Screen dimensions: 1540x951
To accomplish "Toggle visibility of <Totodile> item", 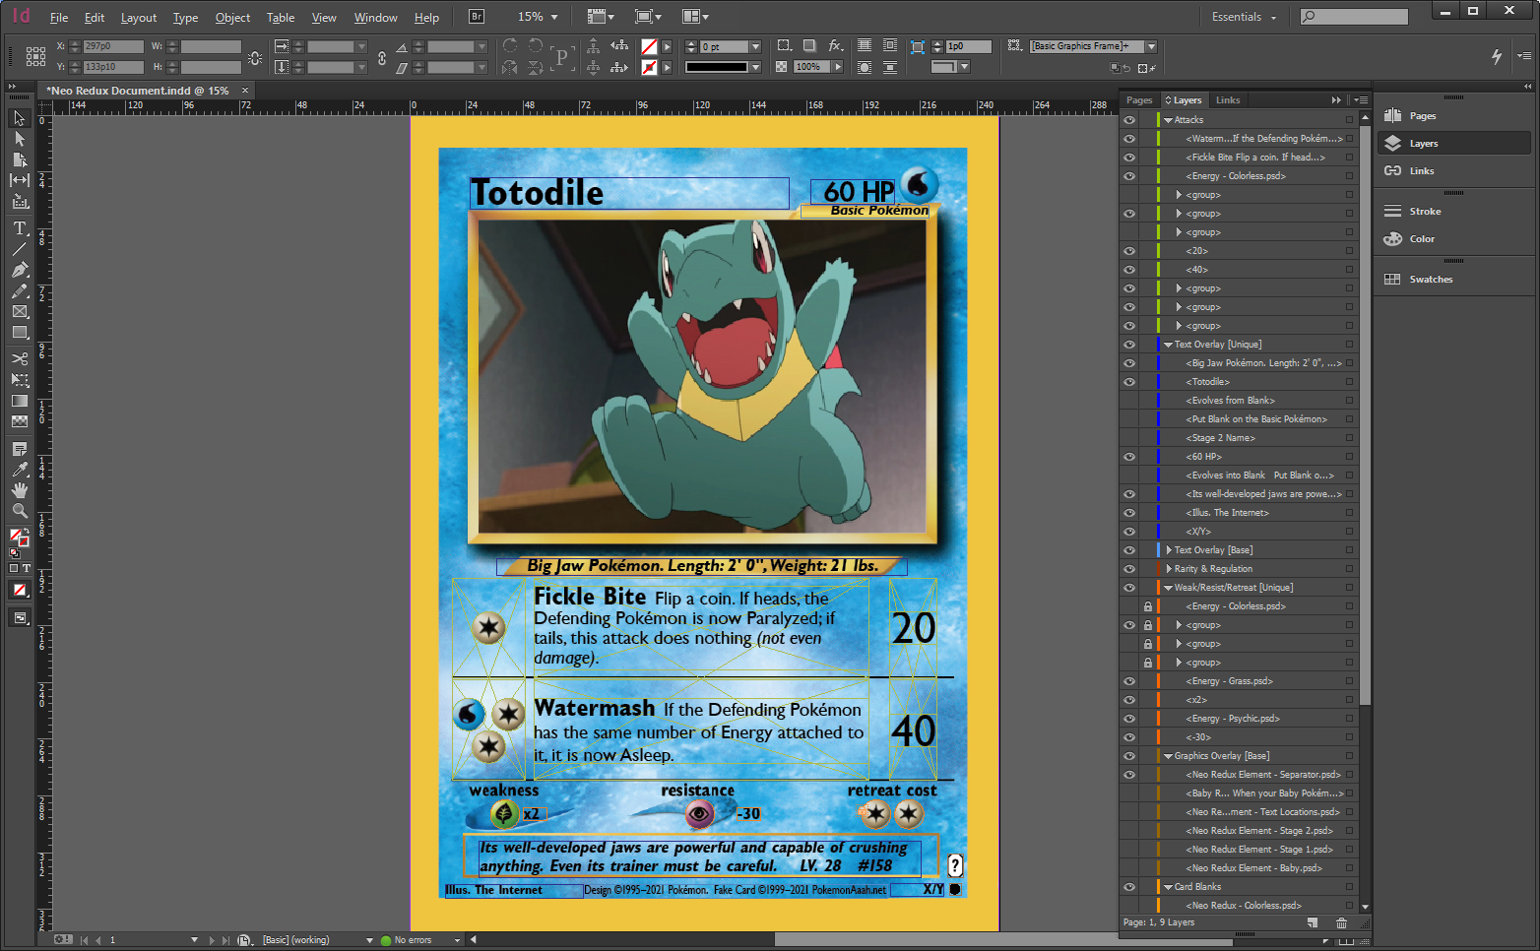I will [1129, 382].
